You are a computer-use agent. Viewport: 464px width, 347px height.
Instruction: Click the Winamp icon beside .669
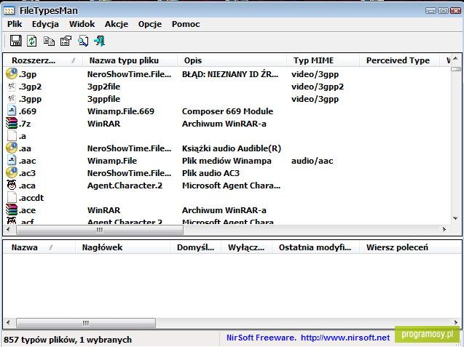click(12, 111)
